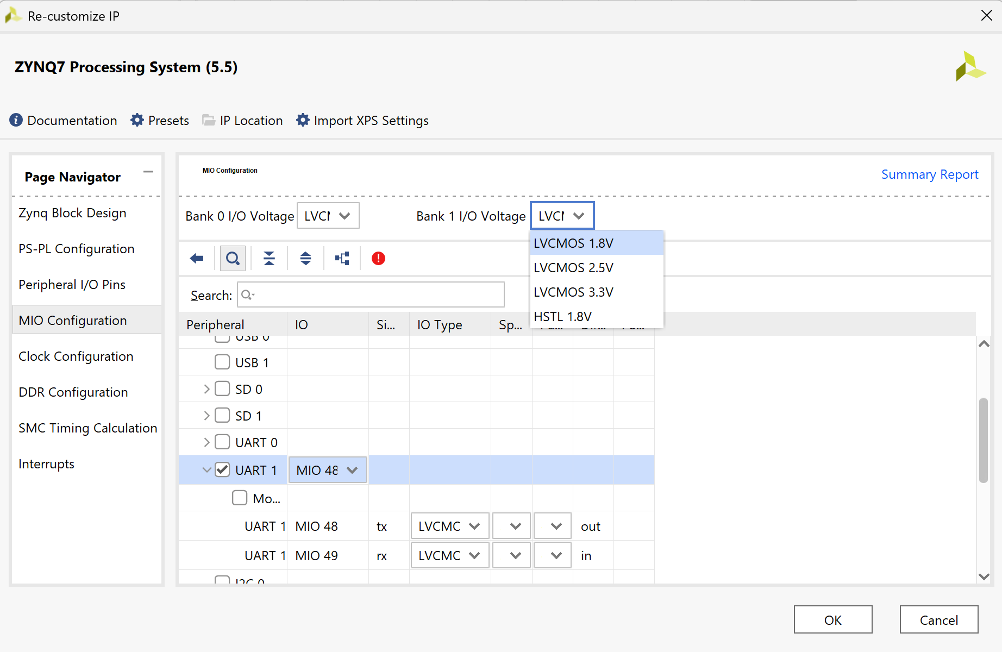
Task: Expand the SD 0 tree node
Action: coord(206,389)
